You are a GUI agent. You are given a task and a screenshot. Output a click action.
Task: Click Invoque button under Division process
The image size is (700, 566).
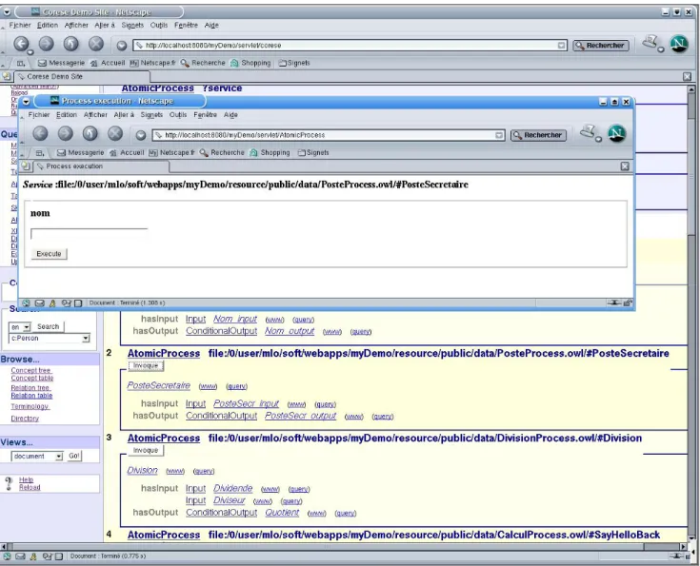coord(146,451)
